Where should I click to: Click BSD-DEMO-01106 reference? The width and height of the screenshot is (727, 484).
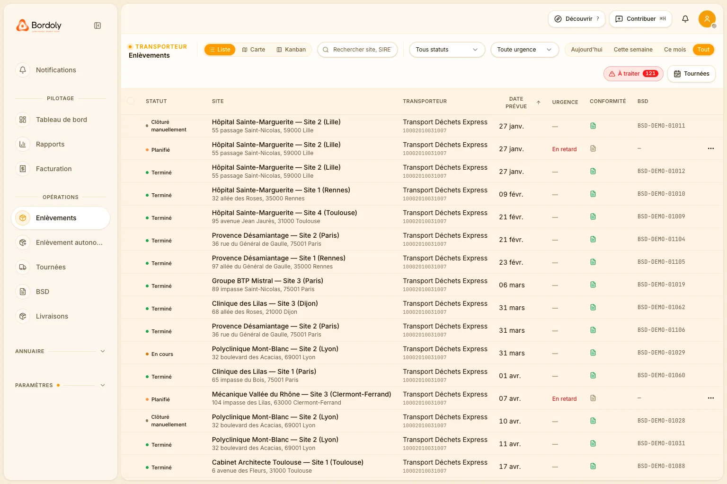(x=661, y=330)
